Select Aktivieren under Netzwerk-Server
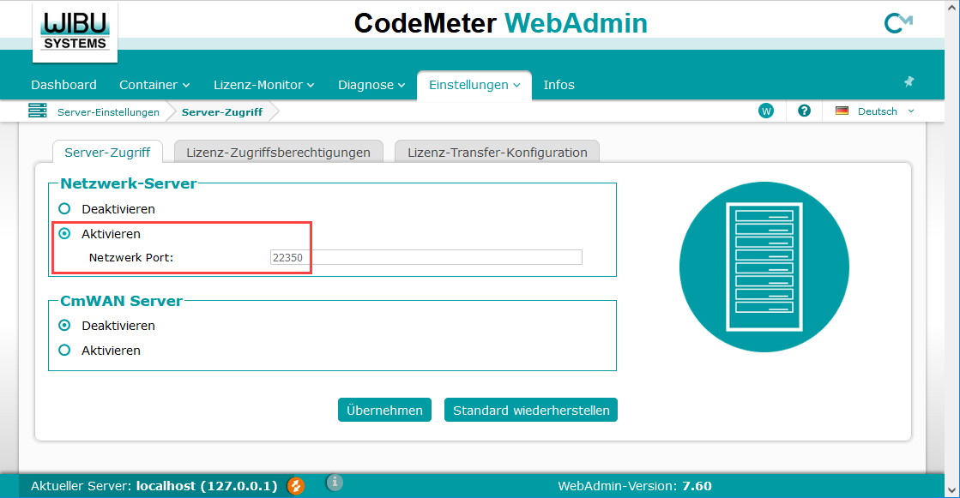 (64, 233)
